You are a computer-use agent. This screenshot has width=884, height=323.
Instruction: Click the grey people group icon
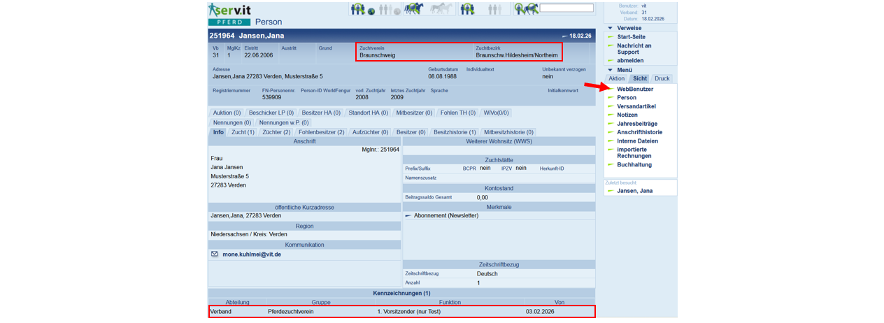(x=494, y=9)
